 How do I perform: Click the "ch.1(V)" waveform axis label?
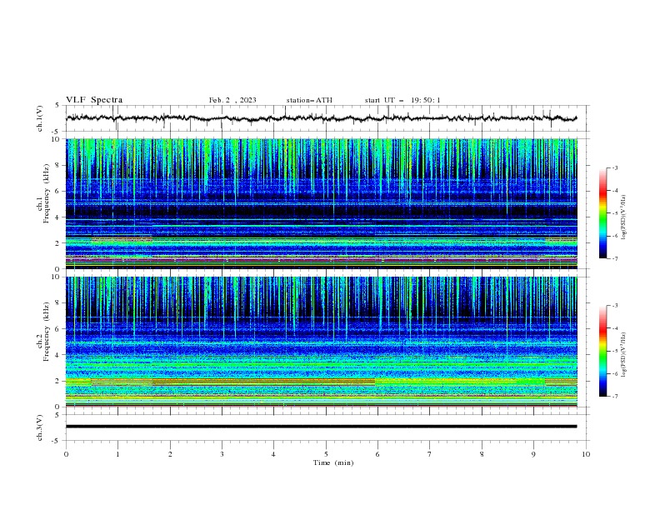(40, 118)
